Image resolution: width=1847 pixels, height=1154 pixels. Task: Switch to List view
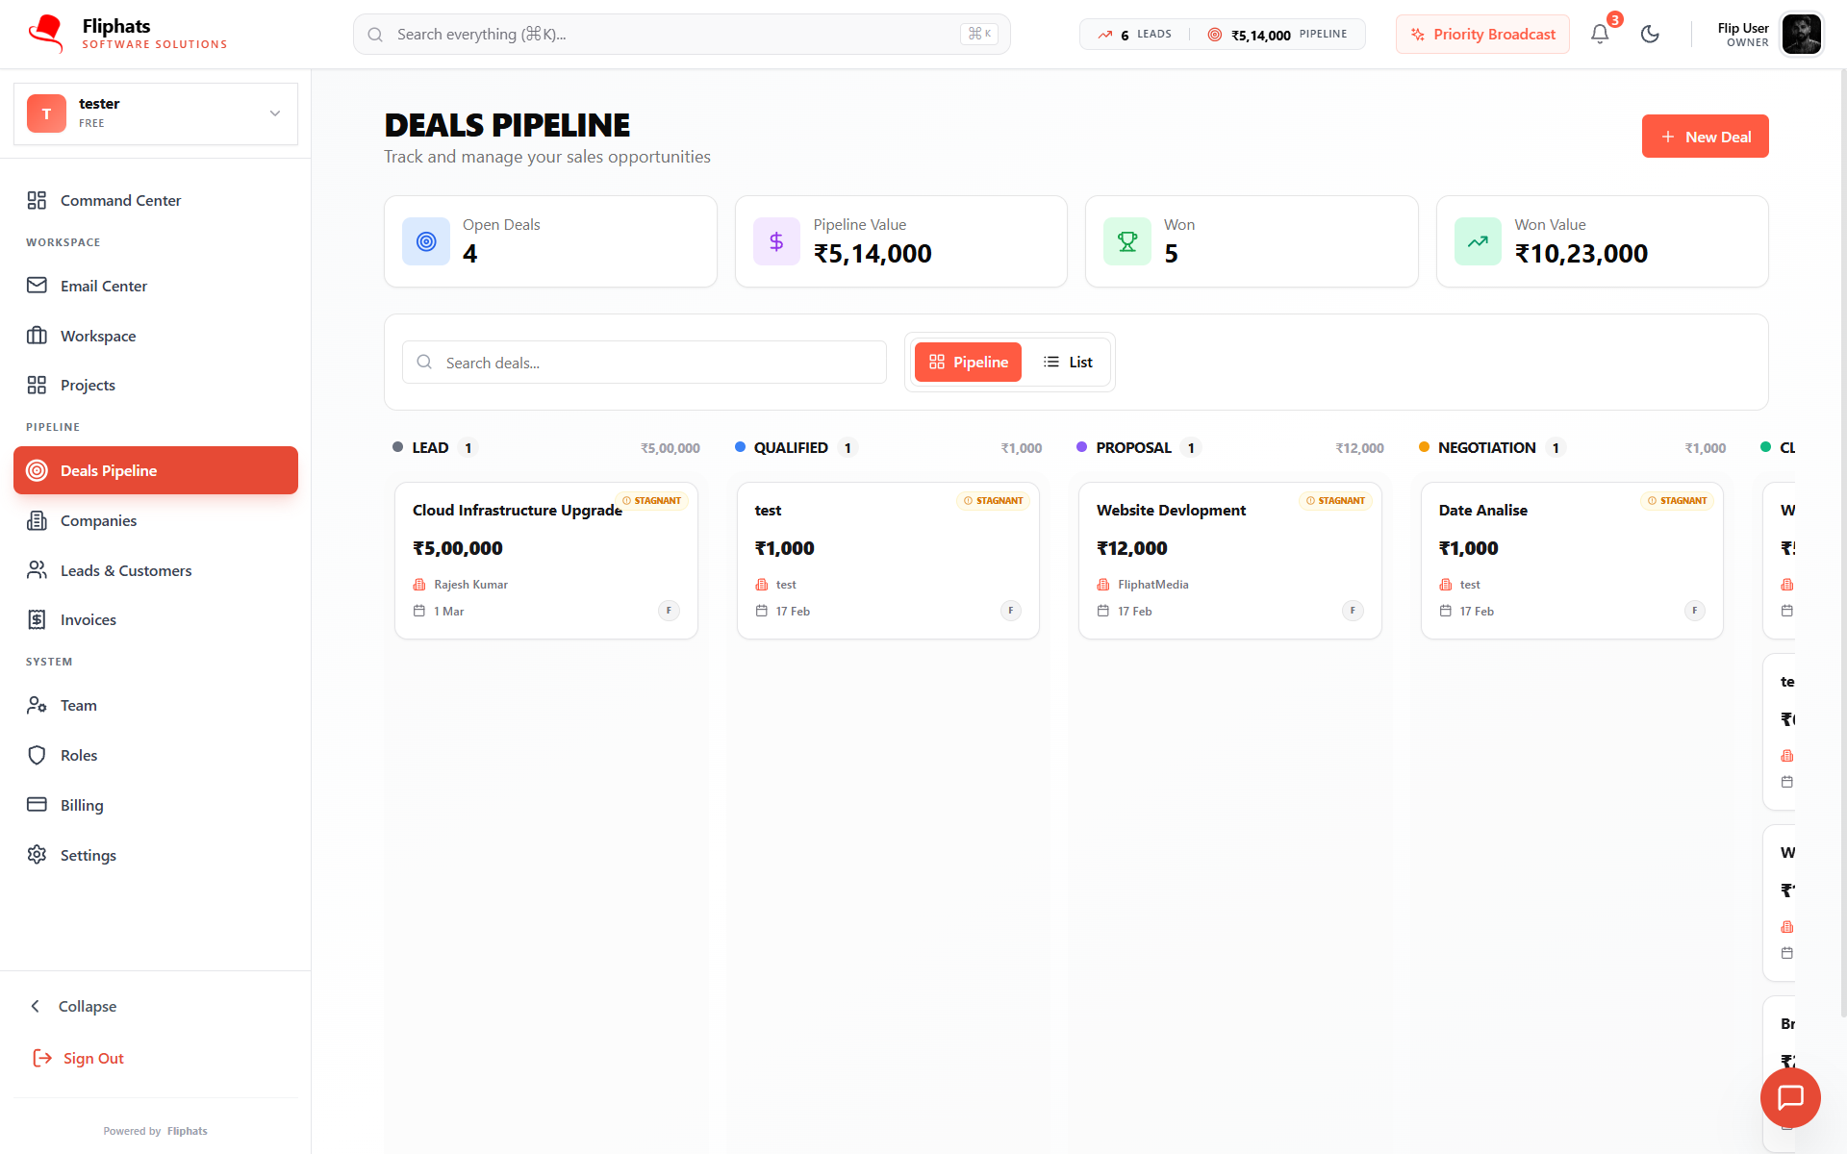click(1068, 363)
